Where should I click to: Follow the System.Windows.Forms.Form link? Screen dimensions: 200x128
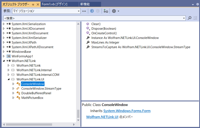click(127, 111)
